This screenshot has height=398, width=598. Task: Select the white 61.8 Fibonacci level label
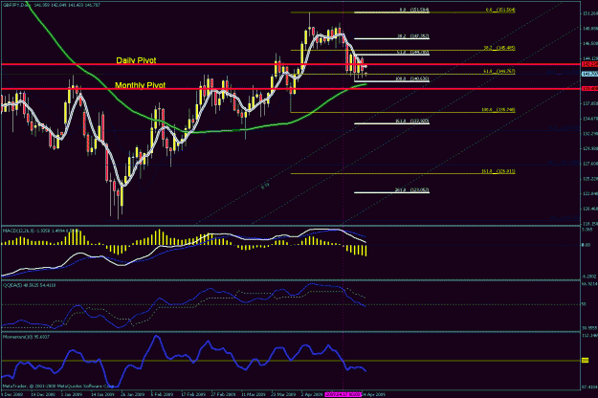(413, 53)
